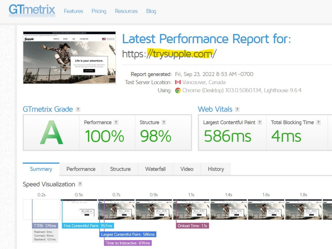
Task: Click the report generated date text
Action: [x=214, y=74]
